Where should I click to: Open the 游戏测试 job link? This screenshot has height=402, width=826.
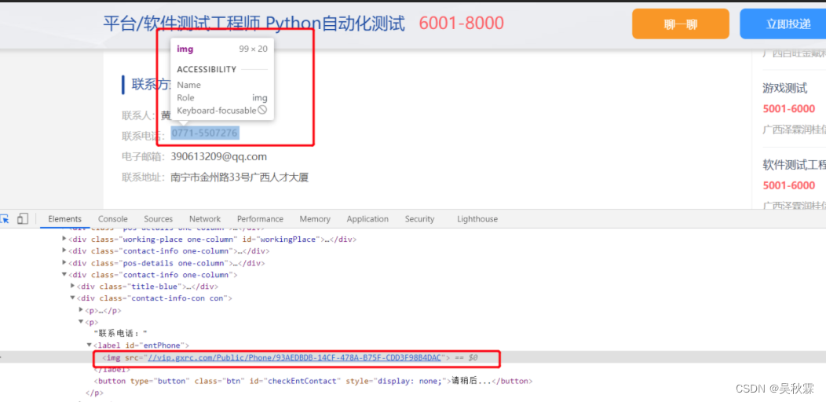(x=785, y=88)
